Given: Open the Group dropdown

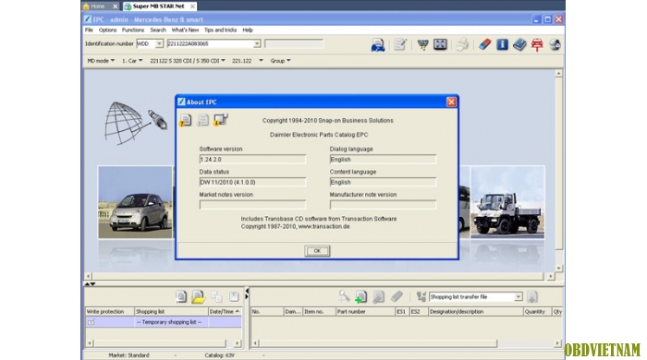Looking at the screenshot, I should (280, 61).
